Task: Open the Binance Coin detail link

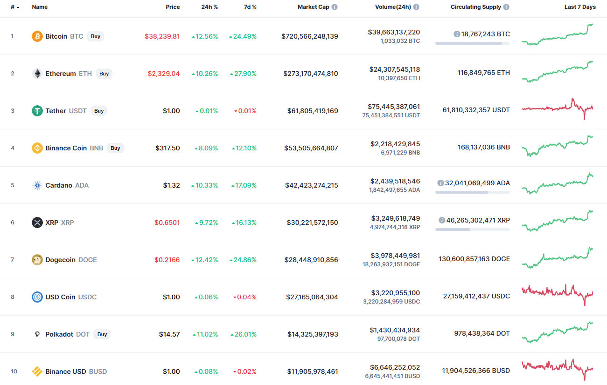Action: 66,148
